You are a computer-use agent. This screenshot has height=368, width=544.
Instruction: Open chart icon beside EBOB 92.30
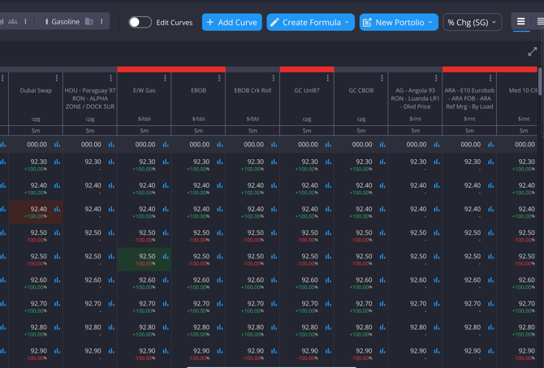click(220, 162)
